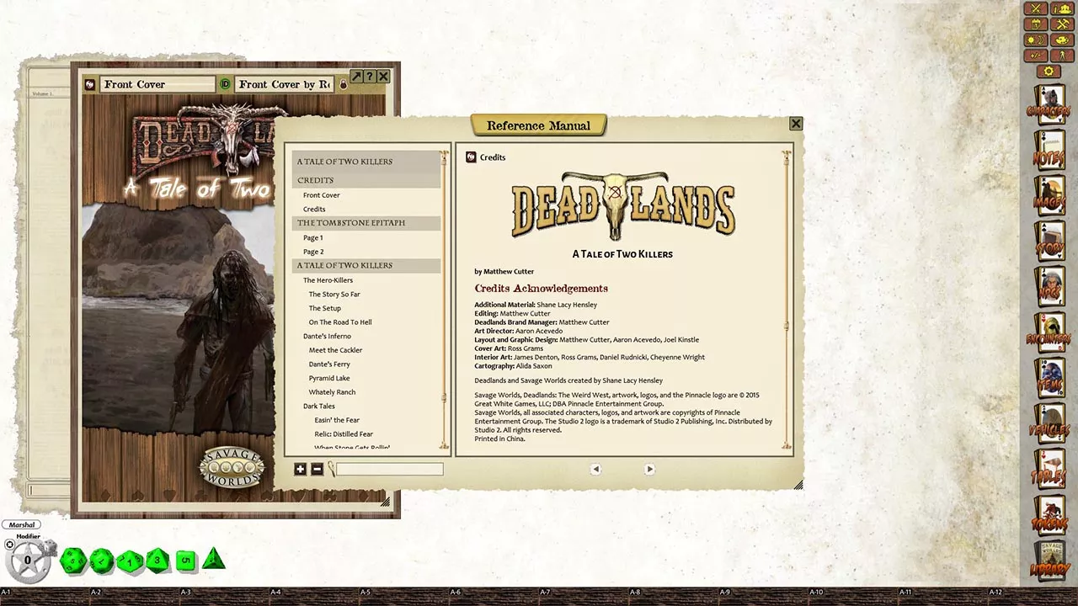Open the party sheet icon
This screenshot has height=606, width=1078.
pyautogui.click(x=1063, y=9)
